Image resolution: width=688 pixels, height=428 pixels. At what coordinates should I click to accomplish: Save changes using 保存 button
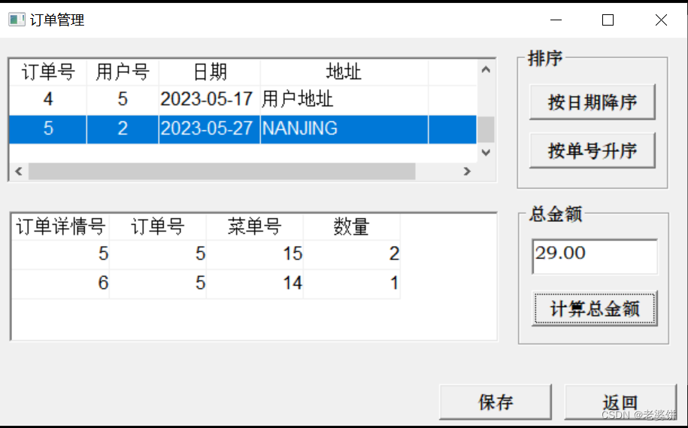[496, 402]
